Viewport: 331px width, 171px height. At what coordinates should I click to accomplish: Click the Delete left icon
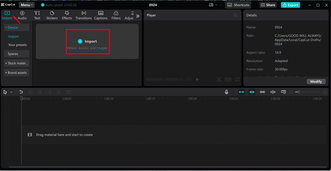[49, 92]
